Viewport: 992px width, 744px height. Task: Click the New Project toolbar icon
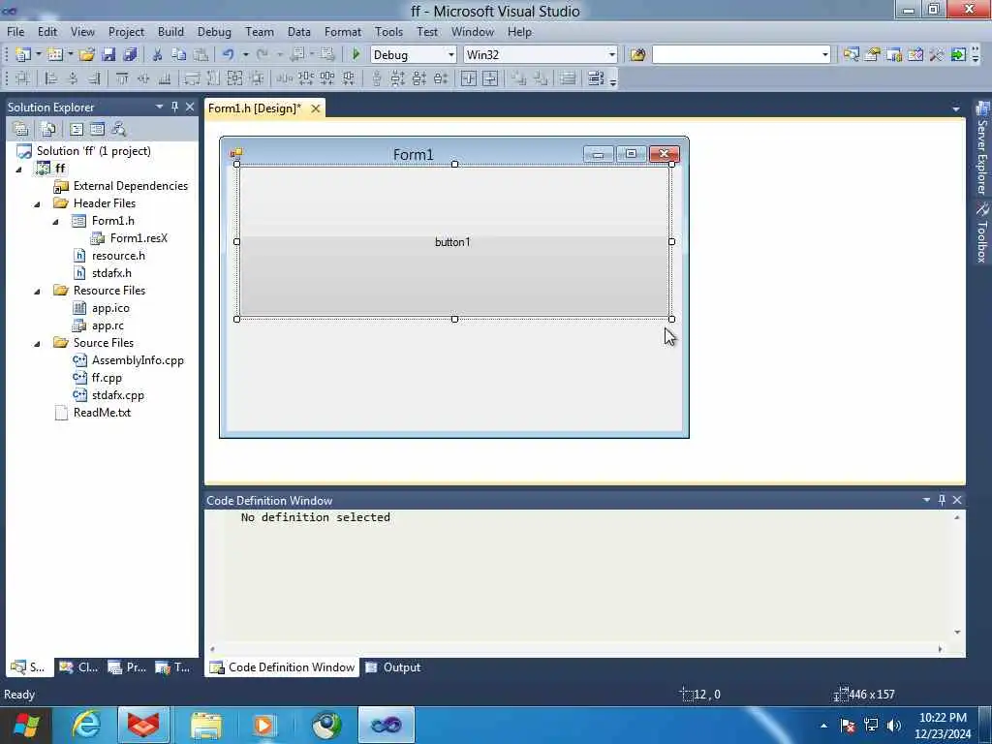point(23,55)
